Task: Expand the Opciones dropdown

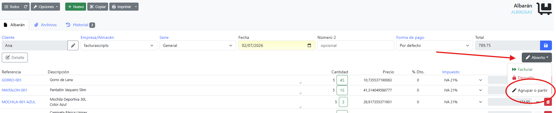Action: [x=45, y=7]
